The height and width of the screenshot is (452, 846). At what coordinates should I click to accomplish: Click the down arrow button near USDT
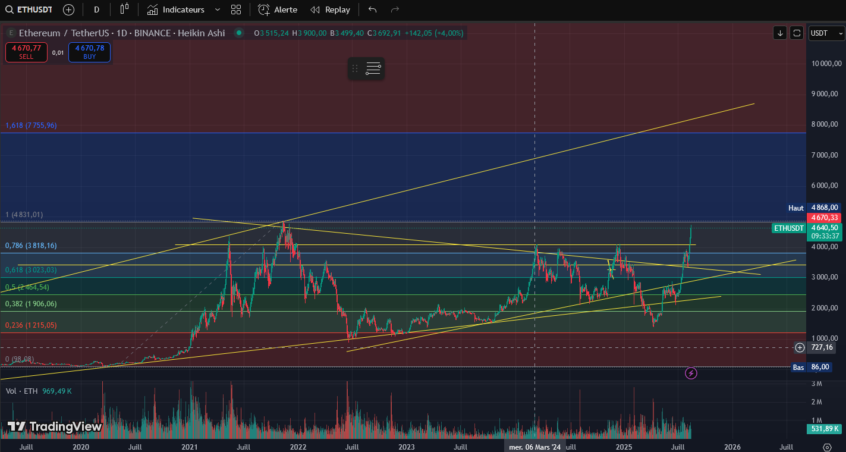coord(779,33)
